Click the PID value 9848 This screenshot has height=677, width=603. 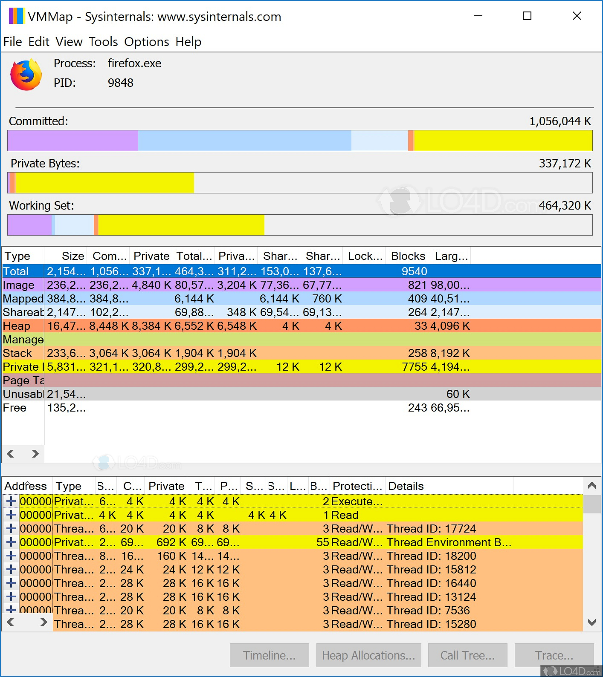[x=121, y=83]
